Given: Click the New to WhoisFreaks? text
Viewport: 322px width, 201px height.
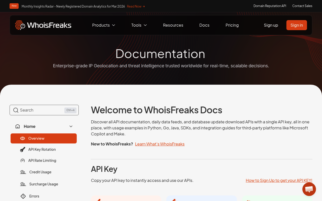Looking at the screenshot, I should pyautogui.click(x=112, y=144).
